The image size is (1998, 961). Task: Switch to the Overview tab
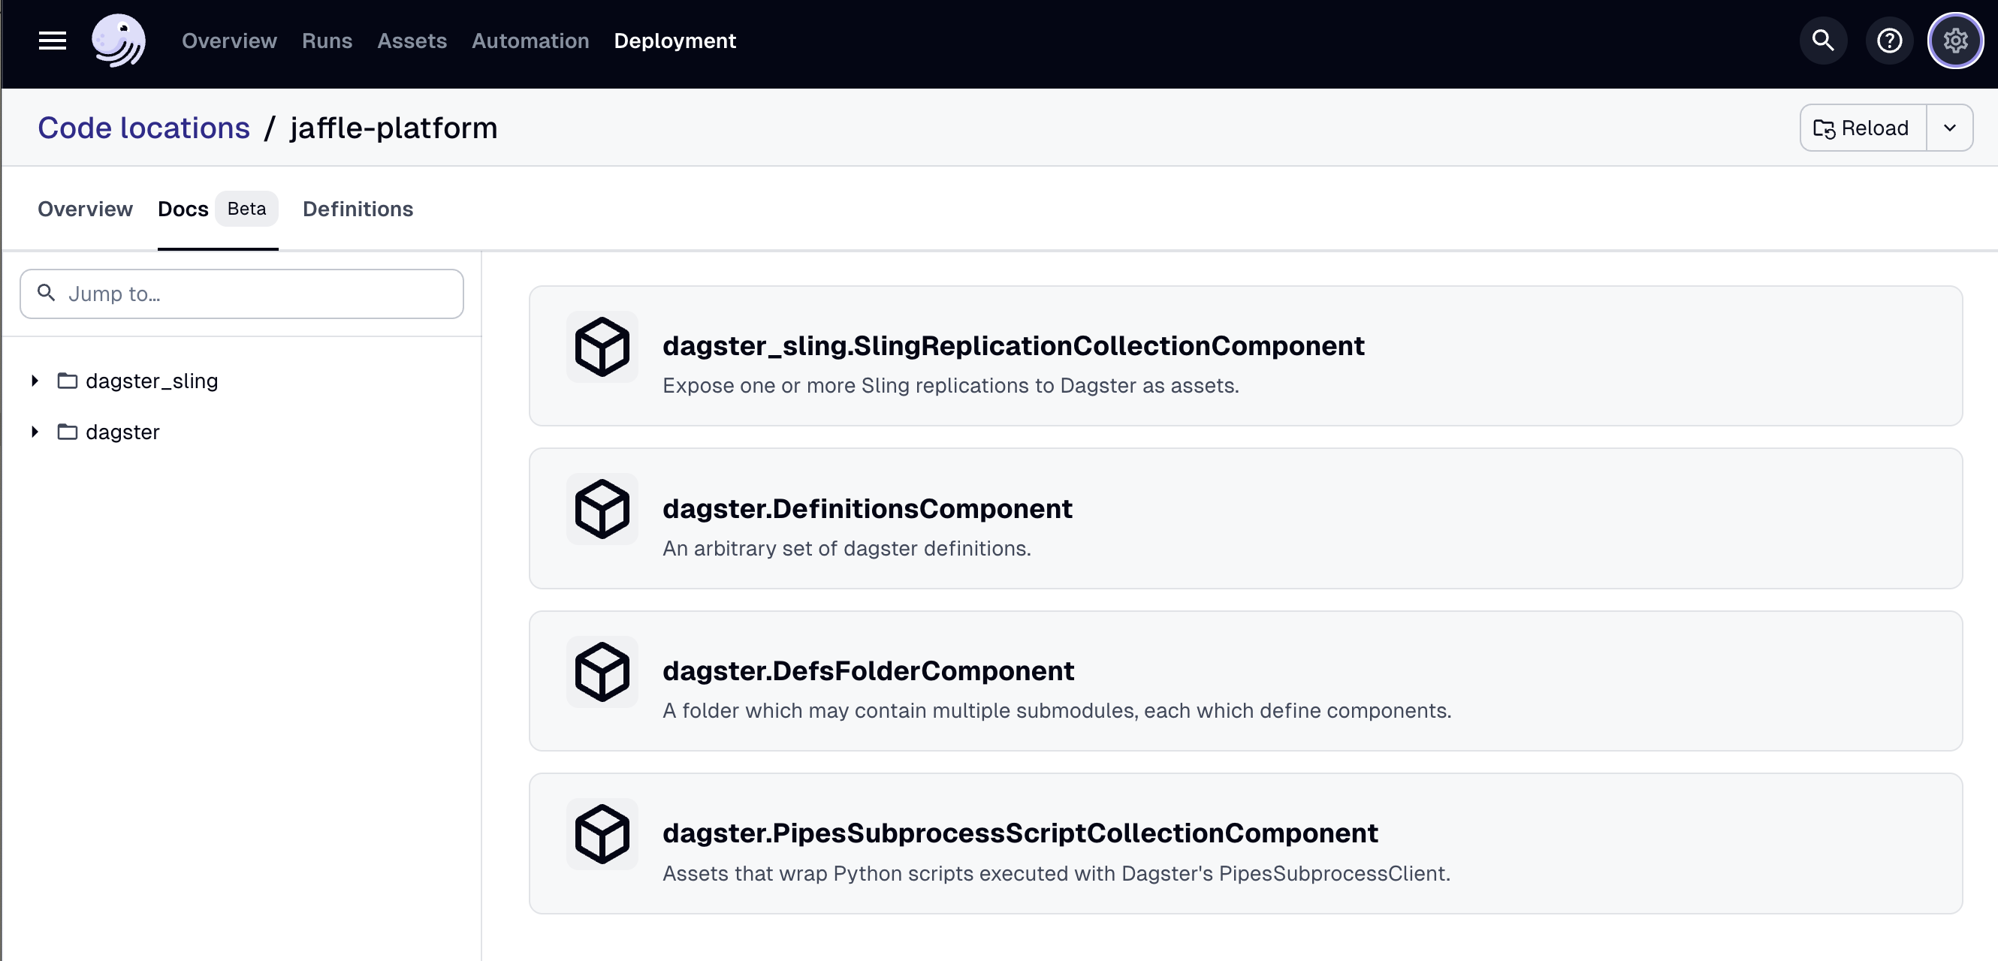point(85,209)
